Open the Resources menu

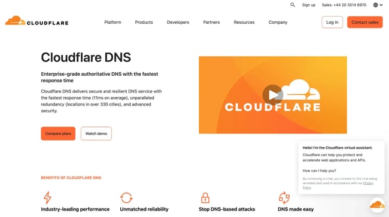tap(244, 22)
